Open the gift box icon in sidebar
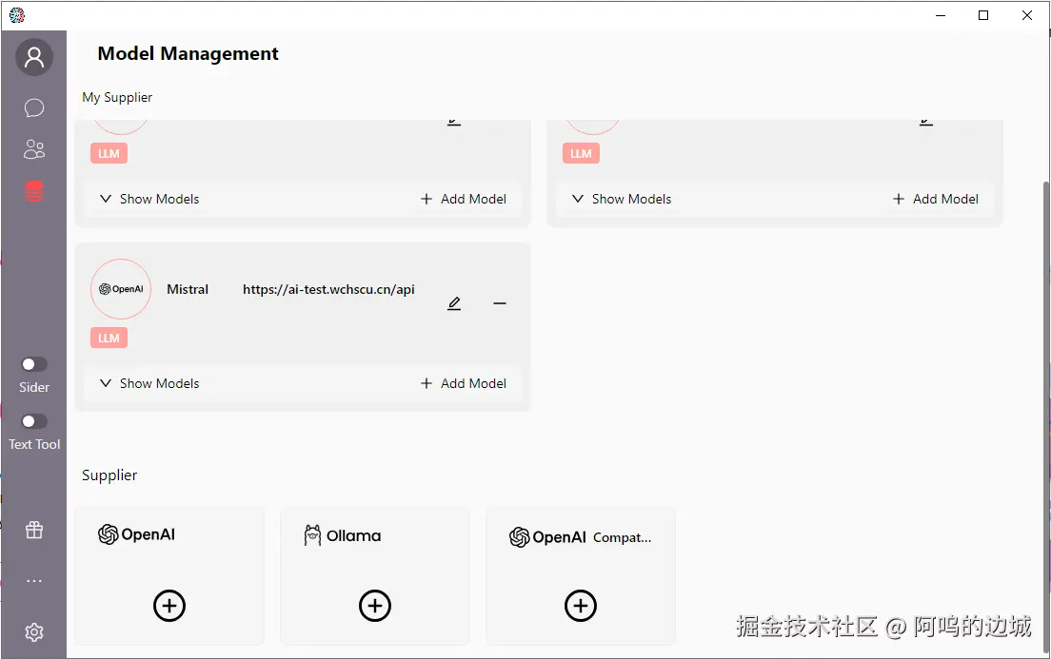1051x659 pixels. click(34, 531)
